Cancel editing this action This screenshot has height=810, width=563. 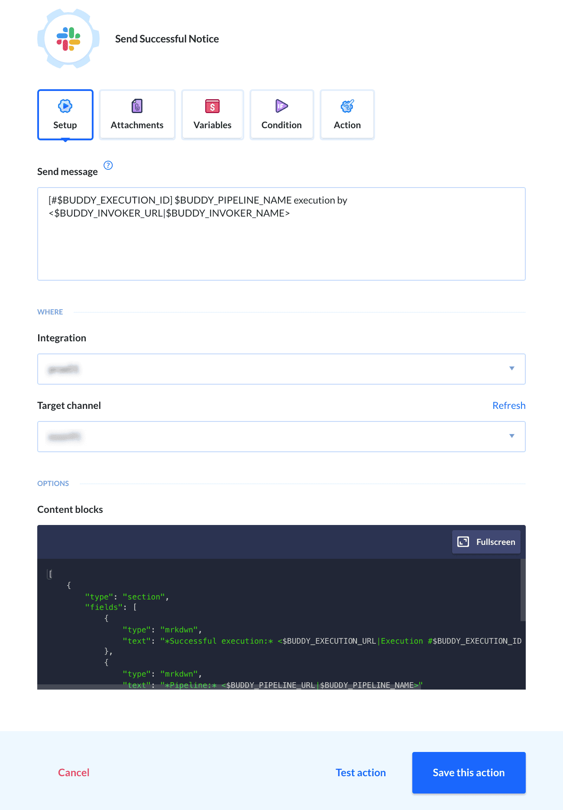[74, 773]
